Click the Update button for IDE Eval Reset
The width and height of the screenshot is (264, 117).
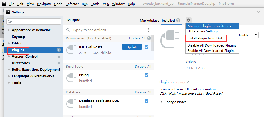pyautogui.click(x=132, y=47)
